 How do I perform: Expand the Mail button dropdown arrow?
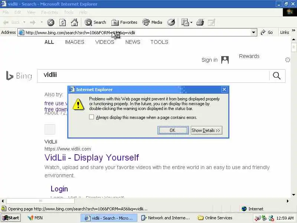(191, 22)
